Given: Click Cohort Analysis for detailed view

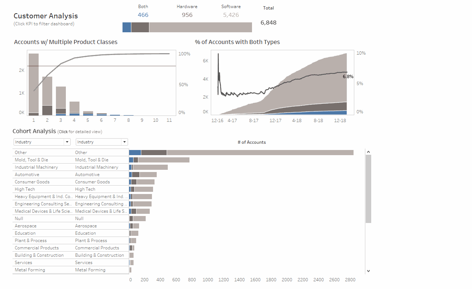Looking at the screenshot, I should [33, 131].
